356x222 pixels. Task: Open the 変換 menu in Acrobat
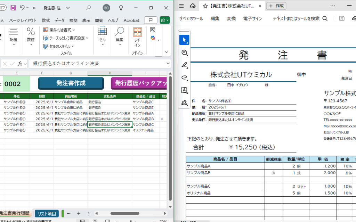tap(231, 19)
